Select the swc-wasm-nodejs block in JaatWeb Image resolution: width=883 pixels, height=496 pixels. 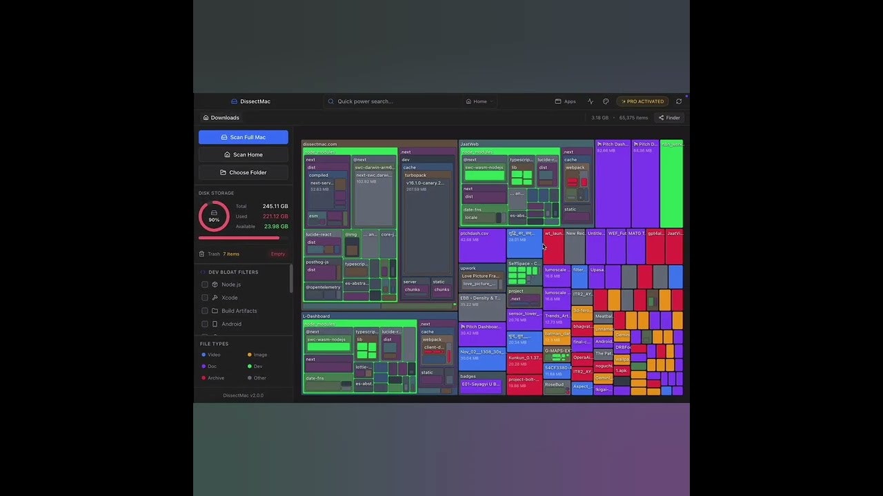(484, 172)
